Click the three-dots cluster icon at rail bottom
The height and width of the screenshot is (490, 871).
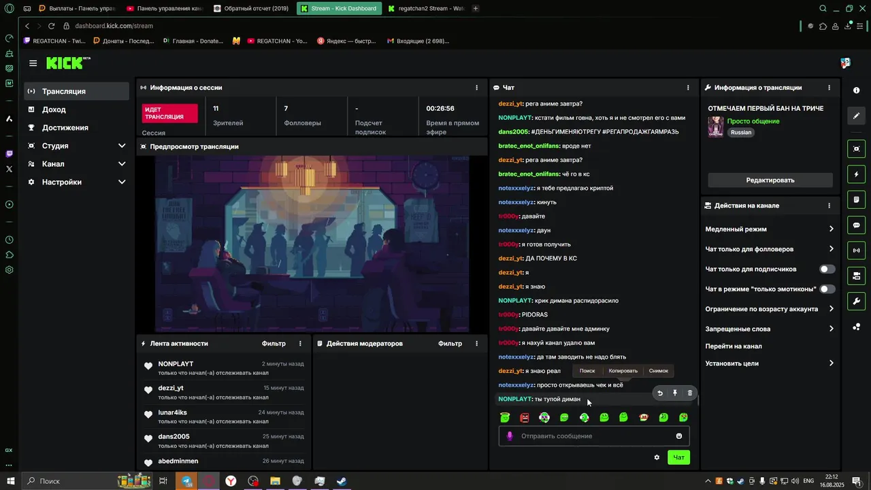coord(856,327)
